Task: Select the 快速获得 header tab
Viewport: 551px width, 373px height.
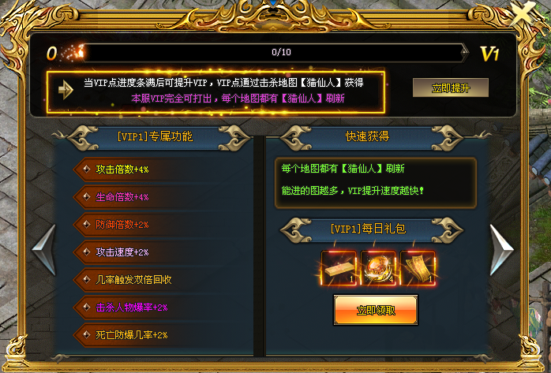Action: pos(367,136)
